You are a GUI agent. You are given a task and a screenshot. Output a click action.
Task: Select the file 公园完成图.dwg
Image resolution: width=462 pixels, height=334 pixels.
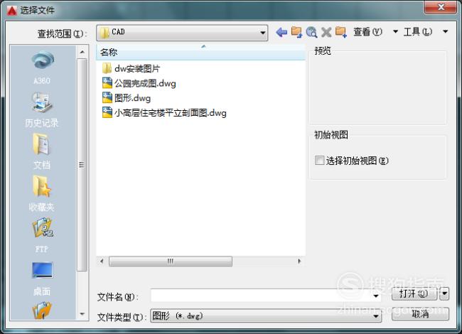coord(139,83)
